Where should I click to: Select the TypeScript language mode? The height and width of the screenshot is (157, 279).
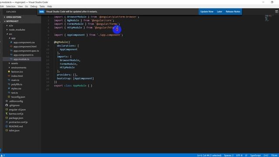pyautogui.click(x=255, y=155)
